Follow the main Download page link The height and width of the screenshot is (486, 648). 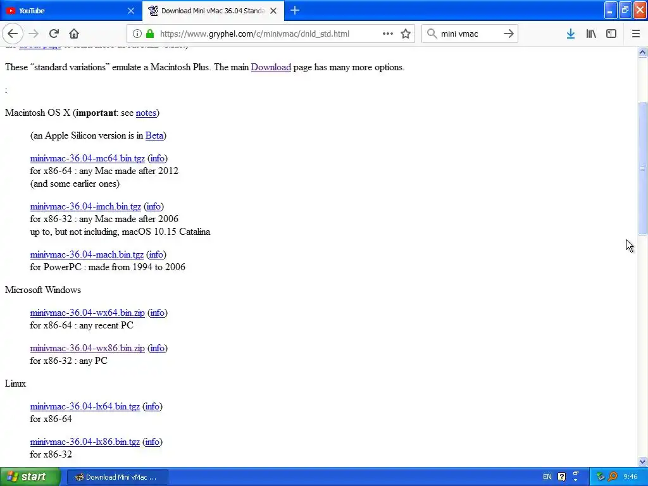271,67
